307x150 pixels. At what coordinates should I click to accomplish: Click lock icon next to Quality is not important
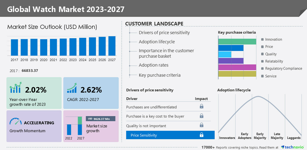pyautogui.click(x=201, y=125)
